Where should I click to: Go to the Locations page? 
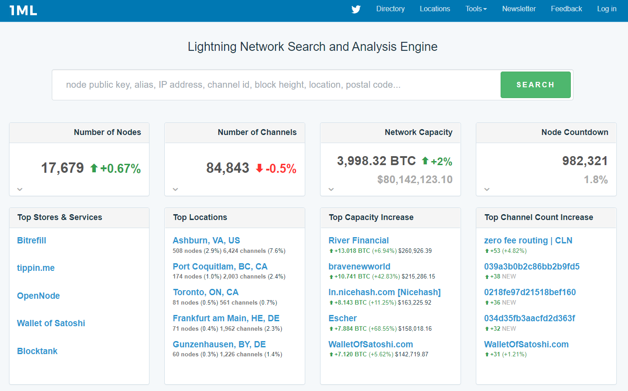pyautogui.click(x=435, y=9)
